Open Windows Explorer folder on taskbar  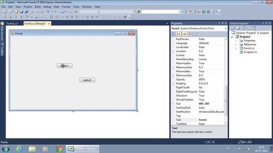[x=32, y=149]
